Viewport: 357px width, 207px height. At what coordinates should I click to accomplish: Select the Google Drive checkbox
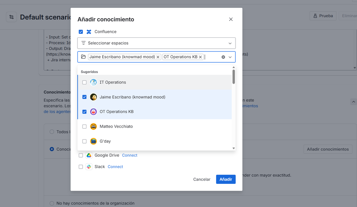[81, 155]
